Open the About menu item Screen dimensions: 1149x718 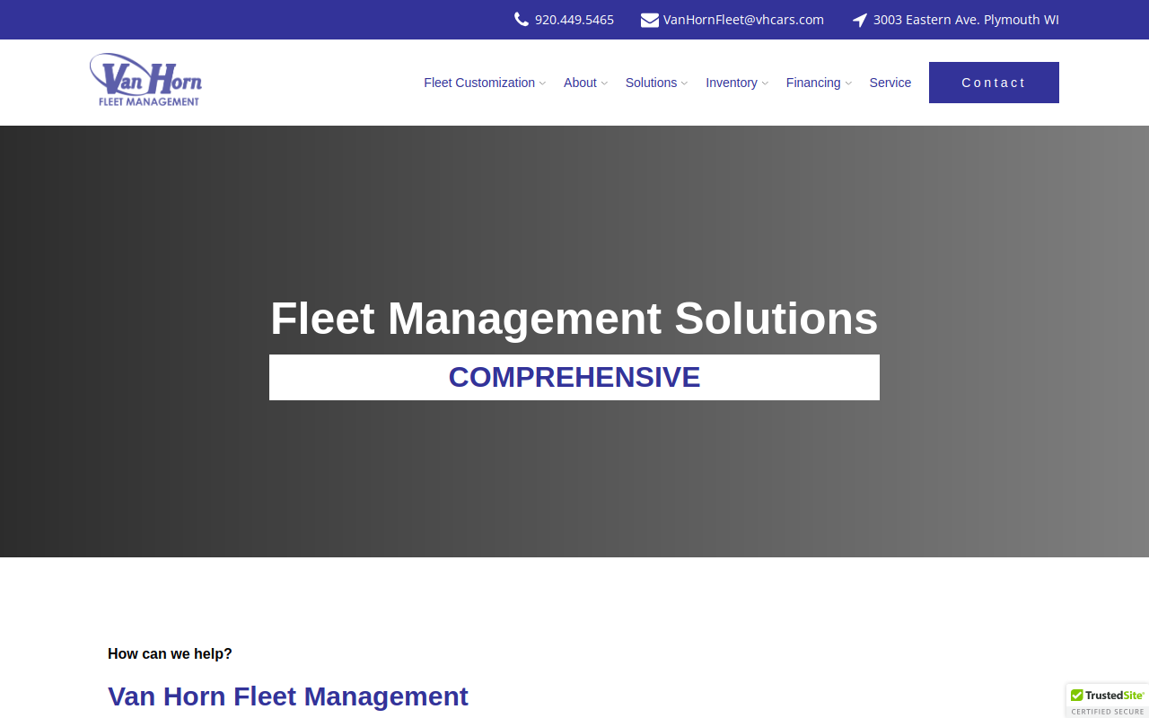(580, 83)
